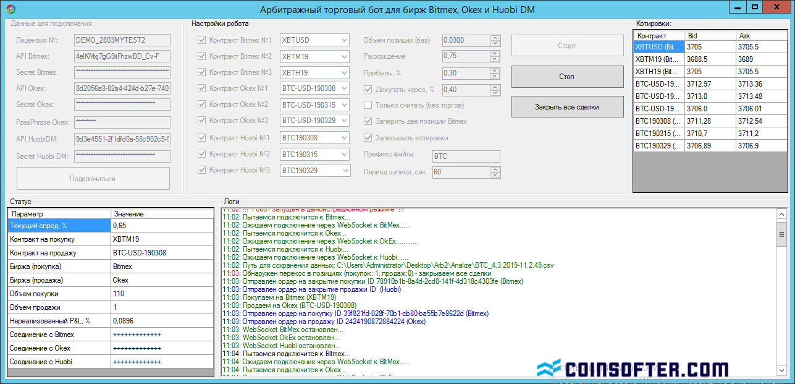795x384 pixels.
Task: Open the XBTM19 contract dropdown
Action: (315, 56)
